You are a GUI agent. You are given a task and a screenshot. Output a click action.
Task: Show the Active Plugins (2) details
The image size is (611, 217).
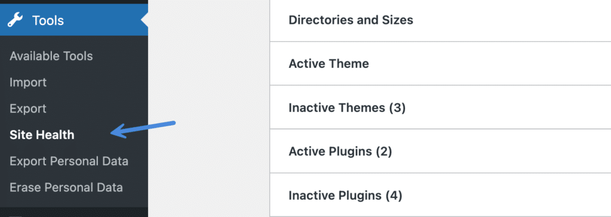pyautogui.click(x=440, y=151)
